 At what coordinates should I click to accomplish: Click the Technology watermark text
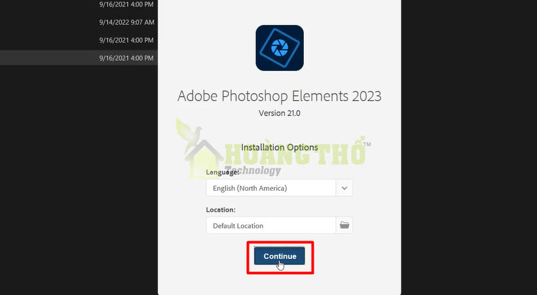[253, 170]
